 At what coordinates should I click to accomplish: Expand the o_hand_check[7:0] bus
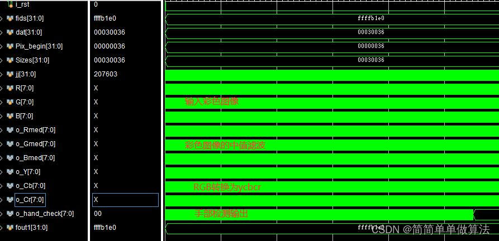(x=2, y=214)
